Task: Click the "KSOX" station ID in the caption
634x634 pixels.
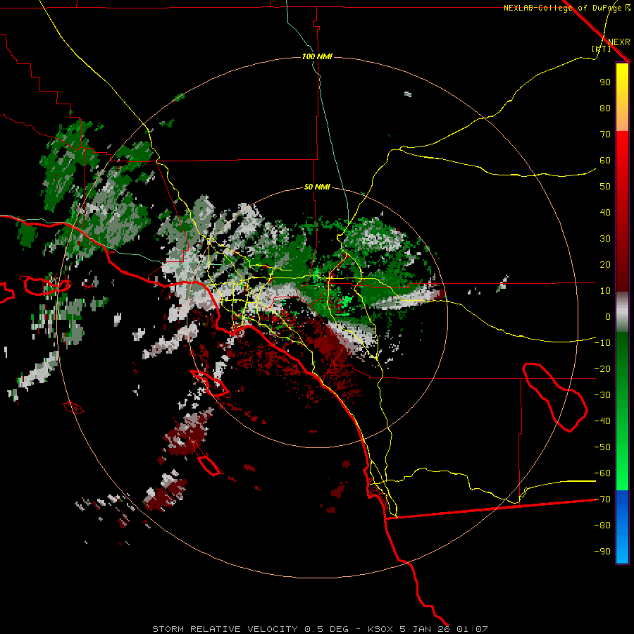Action: click(x=380, y=629)
